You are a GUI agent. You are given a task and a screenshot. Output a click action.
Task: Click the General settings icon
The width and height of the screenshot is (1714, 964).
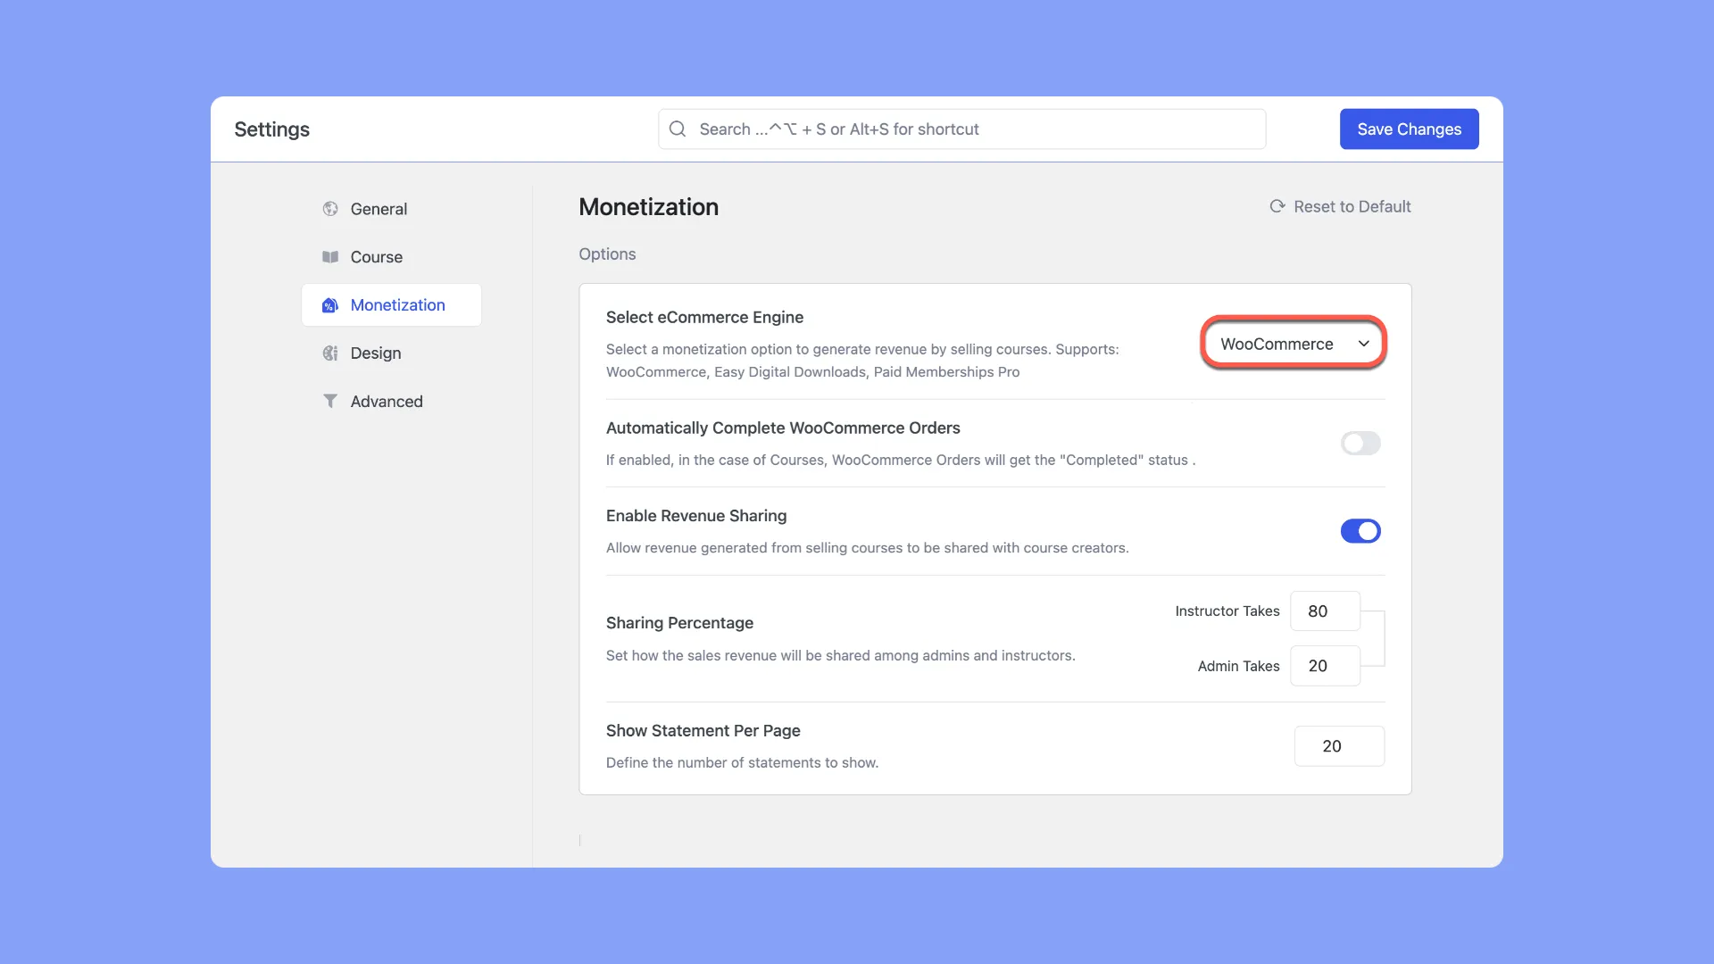click(329, 208)
